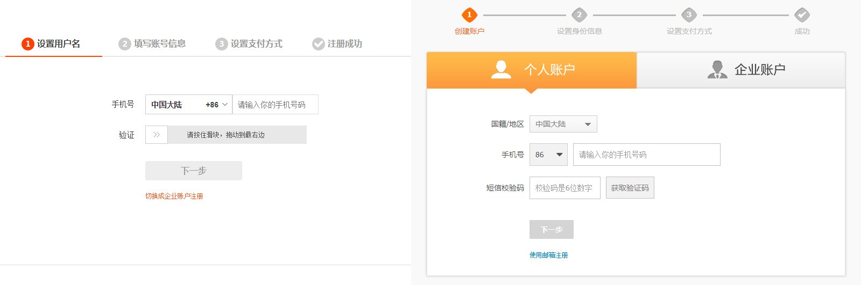The image size is (861, 285).
Task: Switch to the 个人账户 tab
Action: [532, 70]
